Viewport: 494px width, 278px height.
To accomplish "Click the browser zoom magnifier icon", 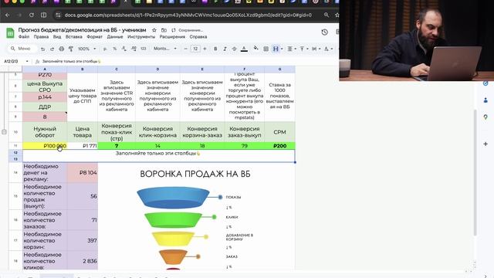I will (327, 15).
